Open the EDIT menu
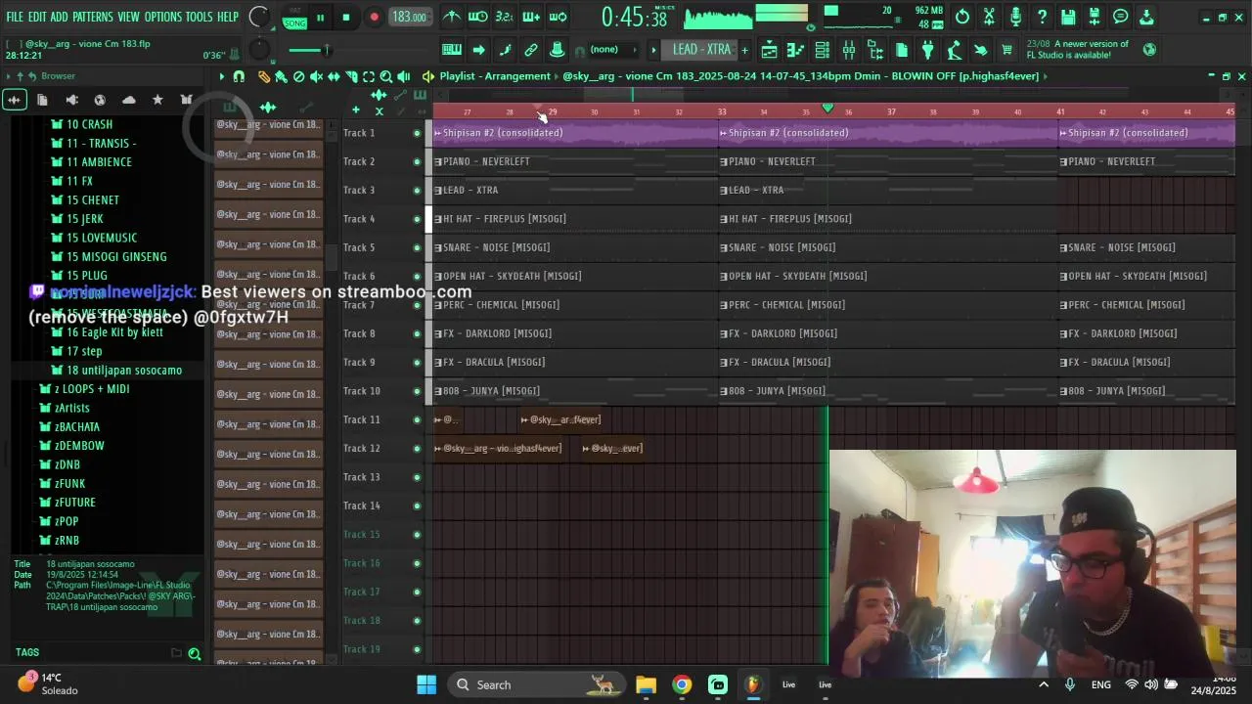Viewport: 1252px width, 704px height. click(37, 17)
